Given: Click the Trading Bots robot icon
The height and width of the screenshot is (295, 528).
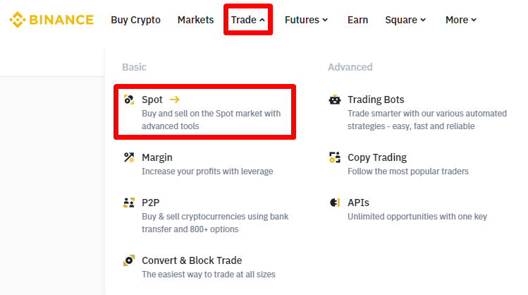Looking at the screenshot, I should pyautogui.click(x=334, y=100).
